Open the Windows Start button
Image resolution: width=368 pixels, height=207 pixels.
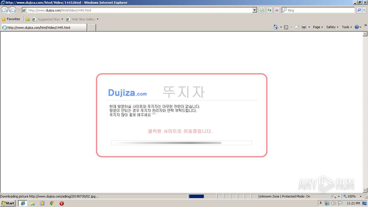pos(8,203)
